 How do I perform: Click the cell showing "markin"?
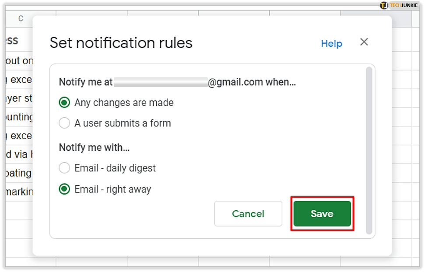tap(17, 192)
